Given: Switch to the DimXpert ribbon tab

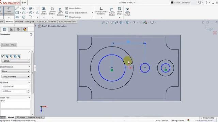Looking at the screenshot, I should [x=30, y=22].
